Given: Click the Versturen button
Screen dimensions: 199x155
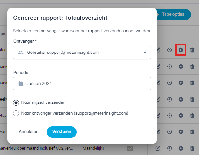Looking at the screenshot, I should click(62, 132).
